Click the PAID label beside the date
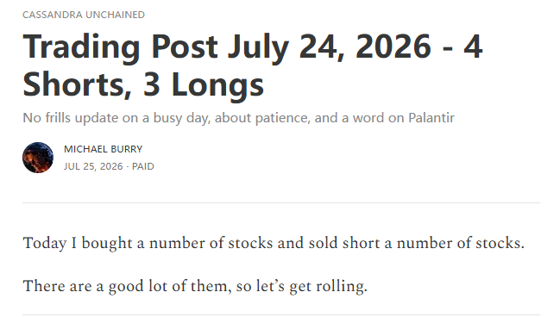560x317 pixels. (x=143, y=166)
